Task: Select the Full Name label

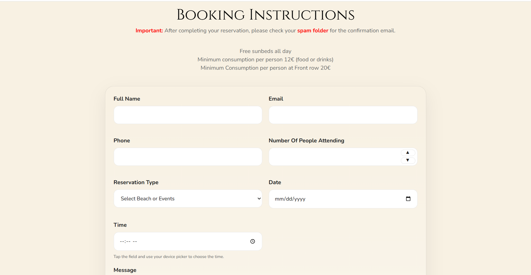Action: tap(127, 99)
